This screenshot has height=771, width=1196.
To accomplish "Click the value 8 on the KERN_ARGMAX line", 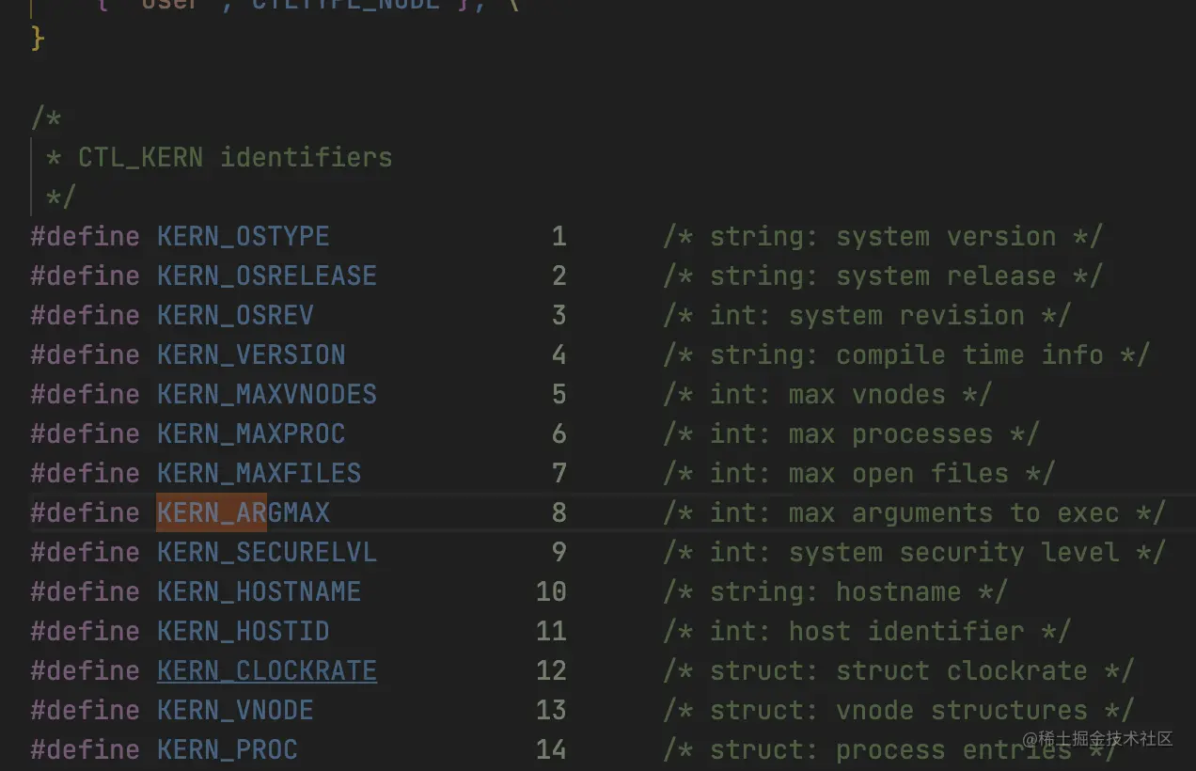I will click(x=559, y=512).
